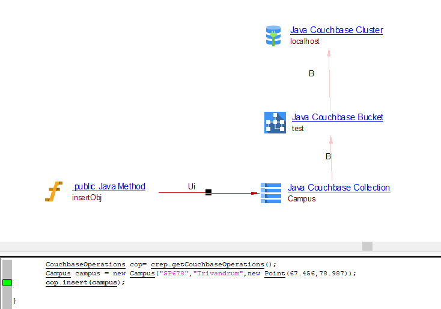Click the green bookmark marker in code gutter

(x=7, y=283)
